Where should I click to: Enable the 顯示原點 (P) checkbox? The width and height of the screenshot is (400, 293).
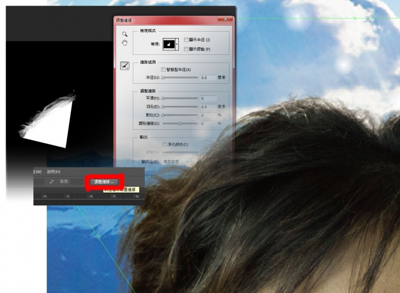186,49
